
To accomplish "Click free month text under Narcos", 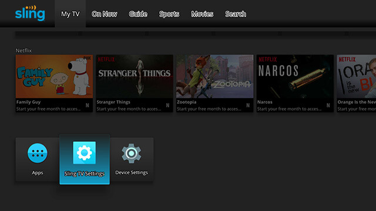I will 290,109.
